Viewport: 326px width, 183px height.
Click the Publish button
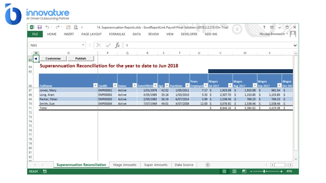click(81, 59)
